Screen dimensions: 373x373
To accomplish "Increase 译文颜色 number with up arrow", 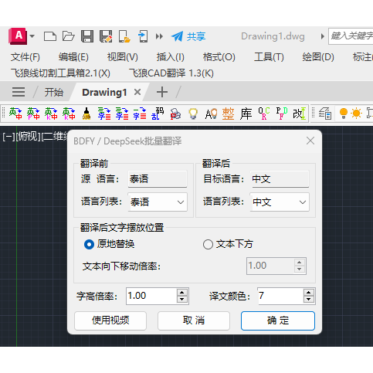I will (x=309, y=293).
